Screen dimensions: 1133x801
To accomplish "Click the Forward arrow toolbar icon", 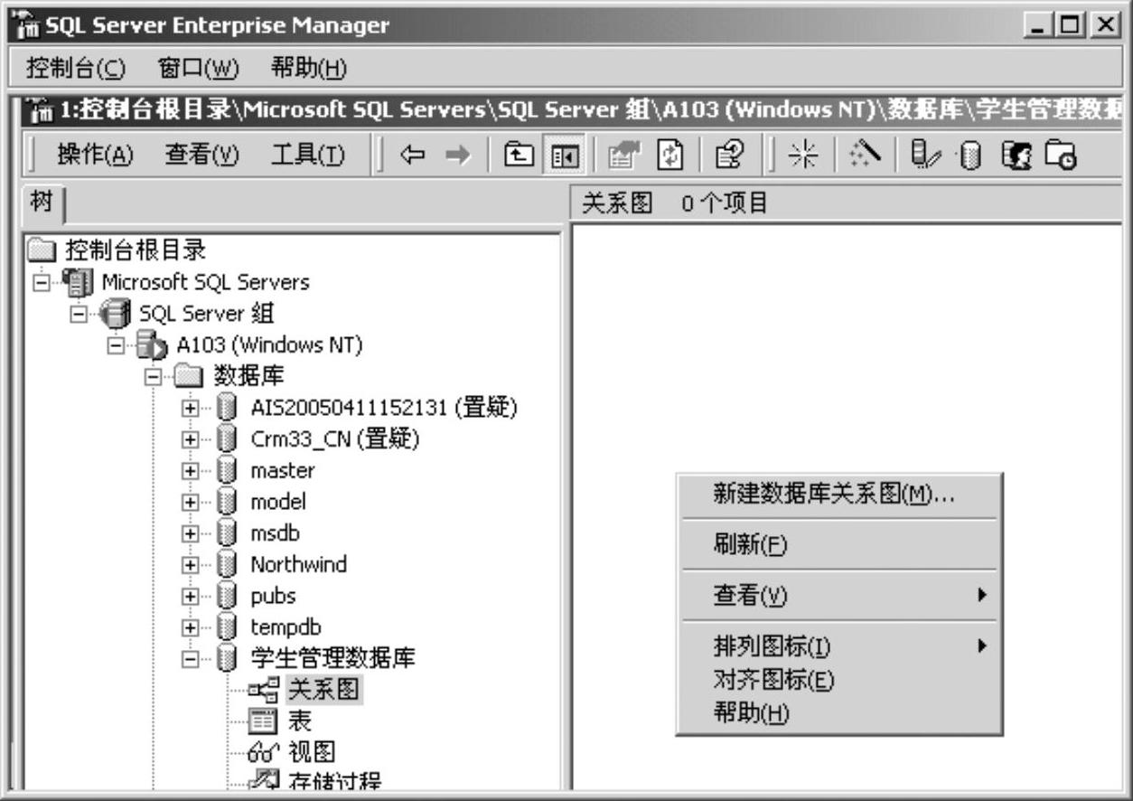I will pyautogui.click(x=458, y=155).
